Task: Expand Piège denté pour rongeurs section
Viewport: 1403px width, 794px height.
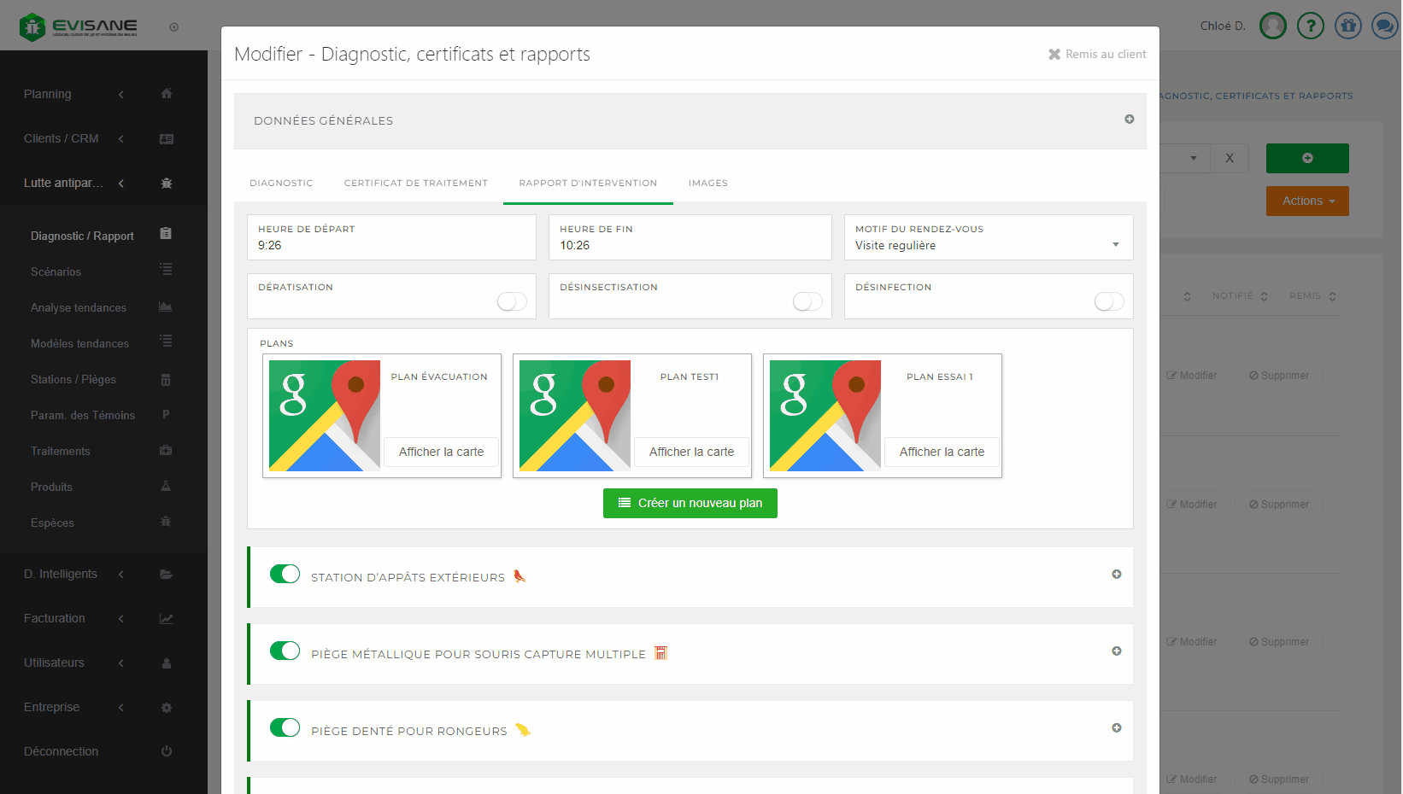Action: click(1116, 728)
